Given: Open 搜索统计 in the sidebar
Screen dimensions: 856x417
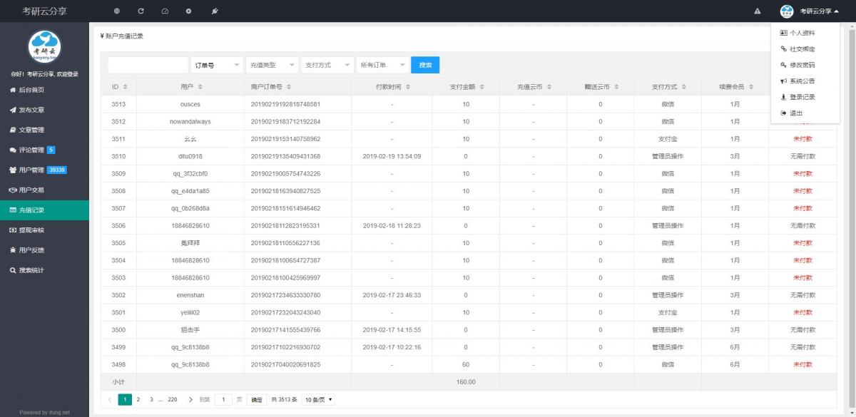Looking at the screenshot, I should (x=44, y=270).
